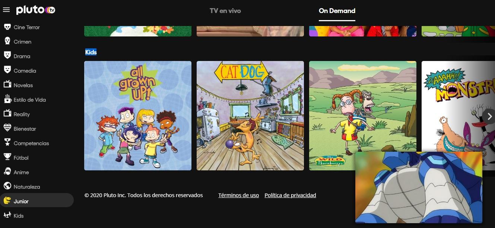Viewport: 495px width, 228px height.
Task: Switch to TV en vivo tab
Action: (x=225, y=11)
